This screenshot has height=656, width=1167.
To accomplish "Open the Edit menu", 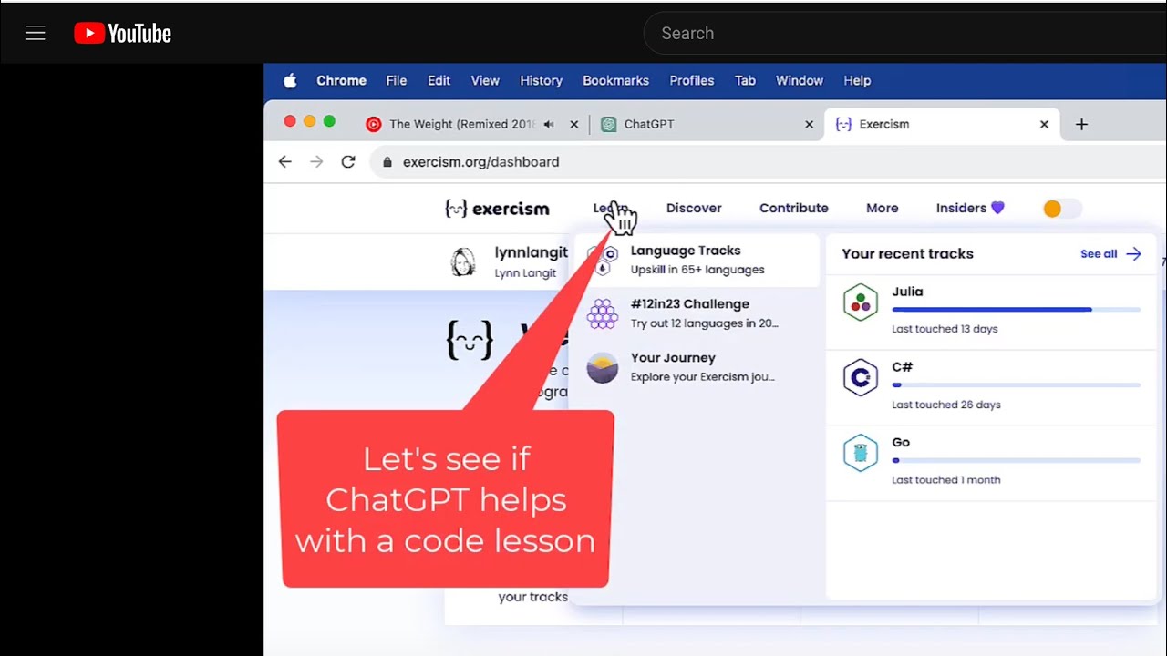I will [439, 80].
